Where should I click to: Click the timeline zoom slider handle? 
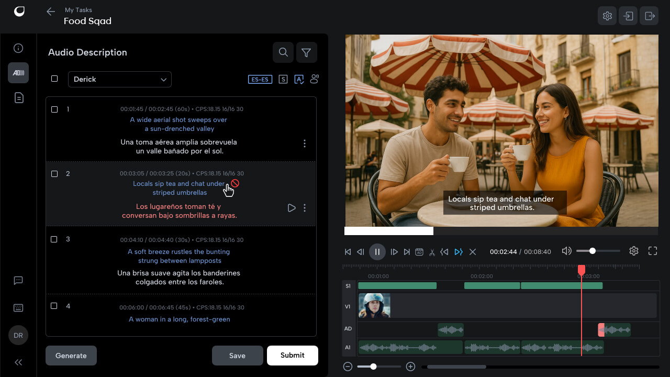pyautogui.click(x=373, y=367)
